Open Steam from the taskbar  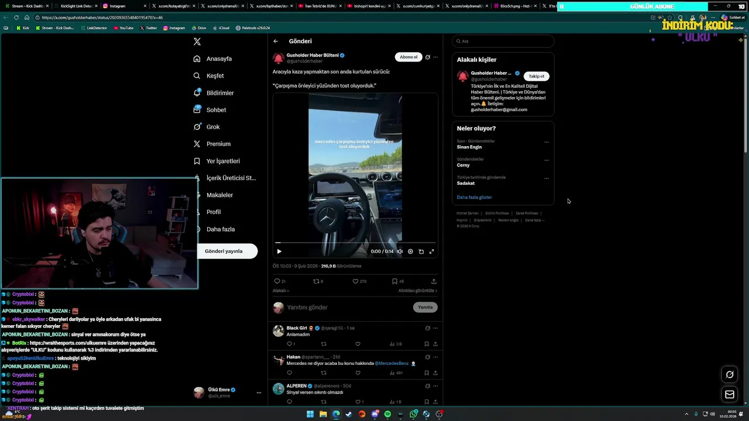349,414
